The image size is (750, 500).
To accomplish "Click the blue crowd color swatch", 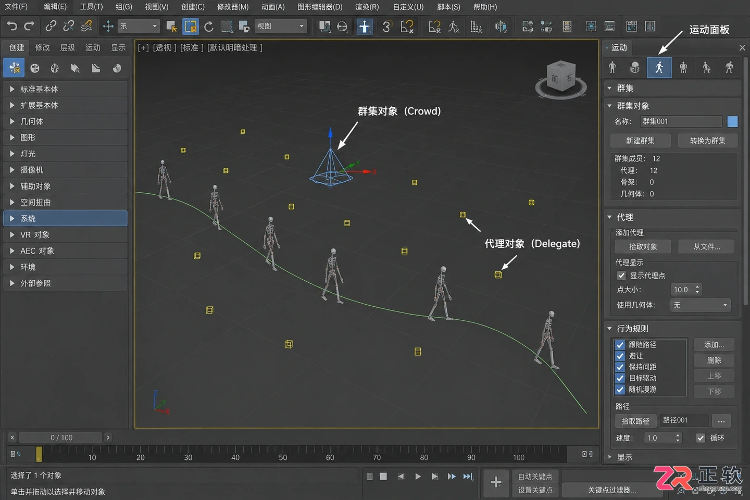I will pos(732,121).
